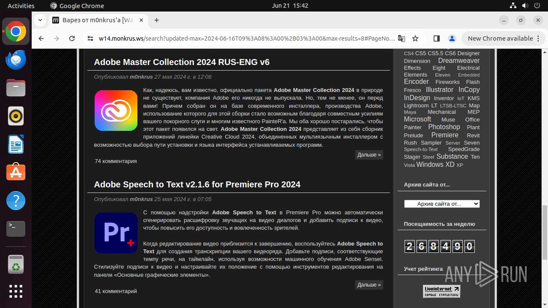Click the Substance tag

point(452,157)
